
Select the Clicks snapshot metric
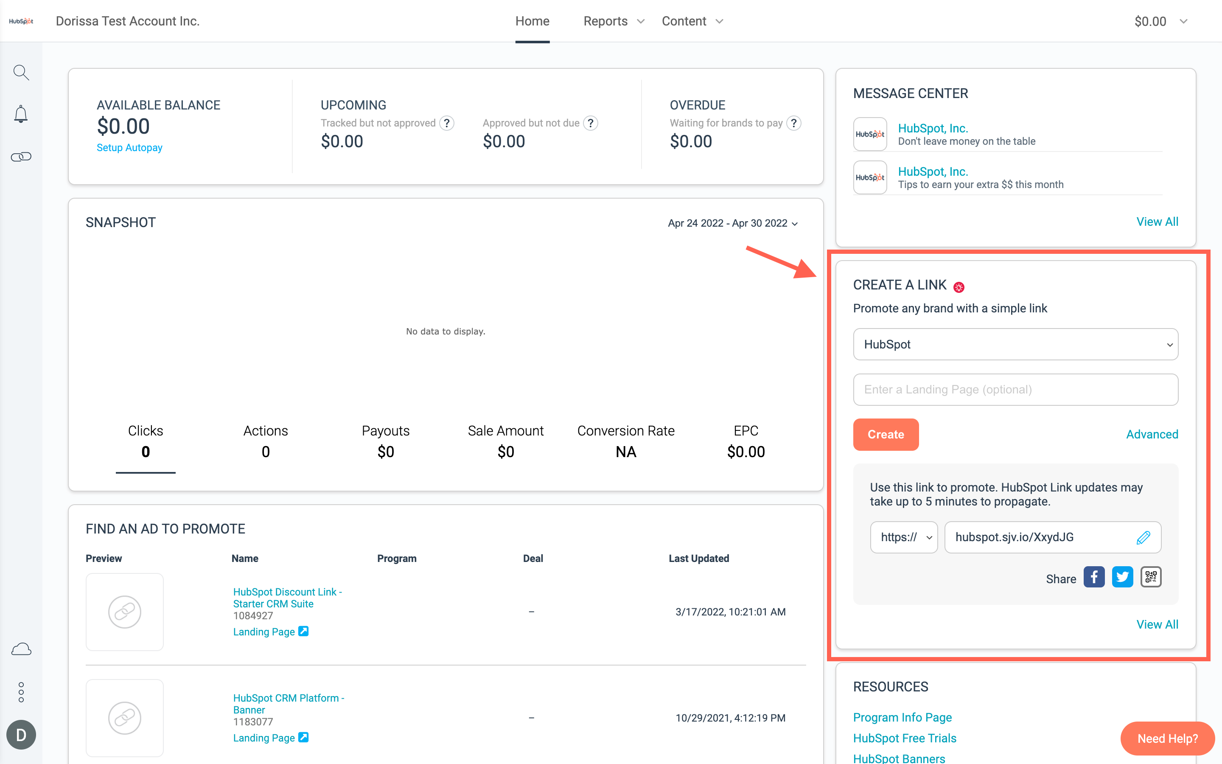point(146,441)
